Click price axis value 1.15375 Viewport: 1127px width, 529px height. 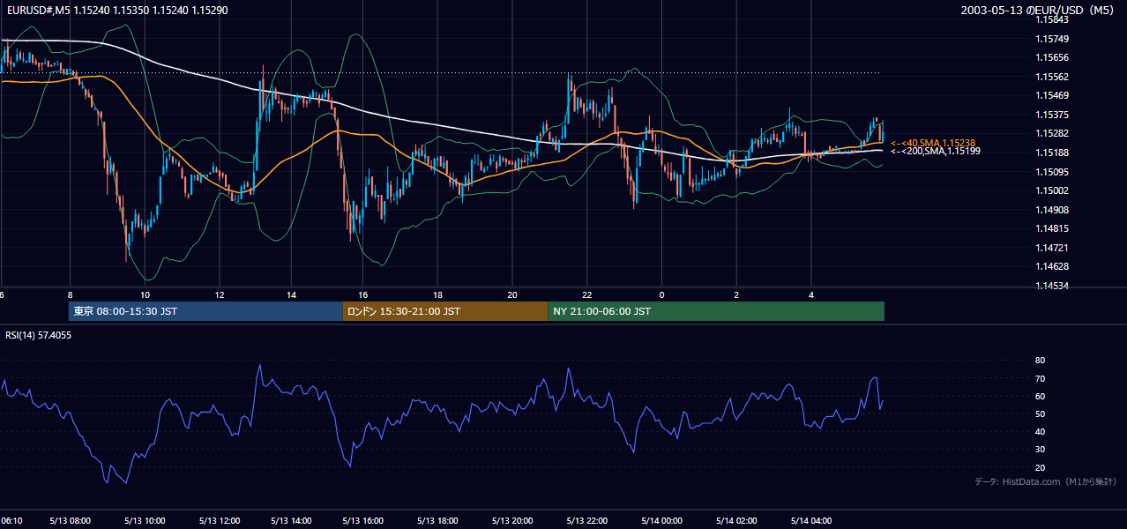coord(1051,115)
